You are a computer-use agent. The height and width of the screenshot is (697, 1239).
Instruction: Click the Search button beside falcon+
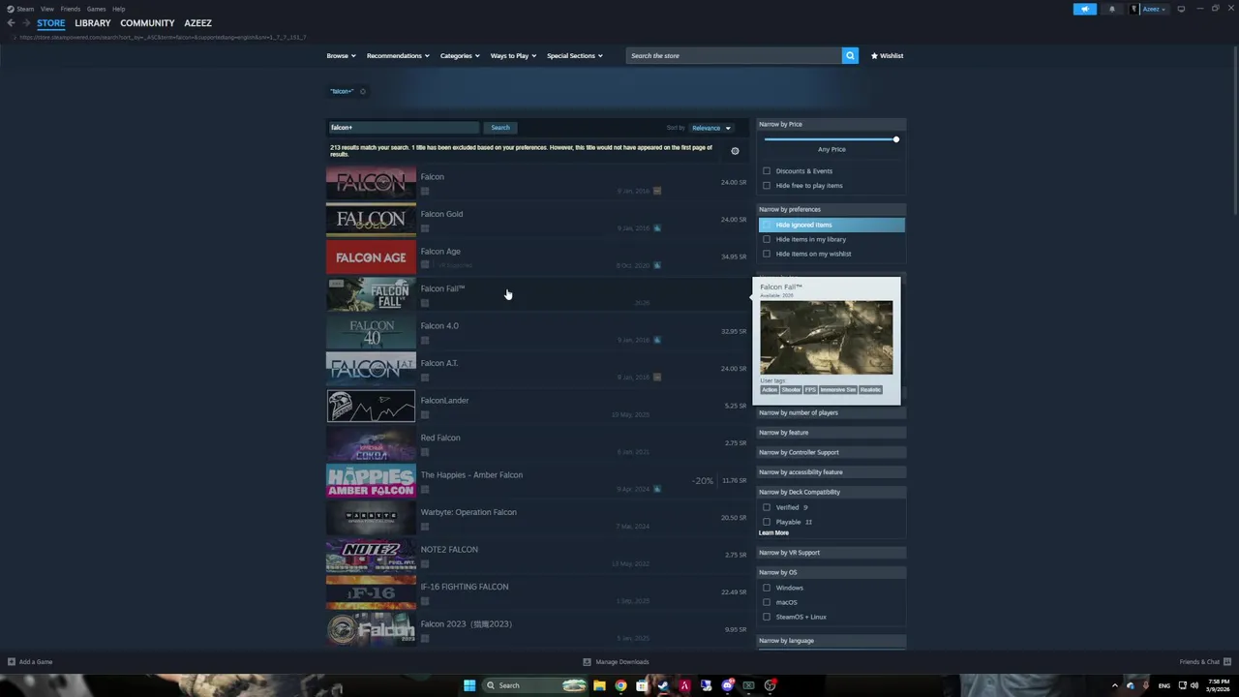tap(500, 128)
